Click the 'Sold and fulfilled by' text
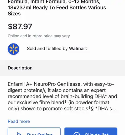Screen dimensions: 125x135 coord(47,49)
